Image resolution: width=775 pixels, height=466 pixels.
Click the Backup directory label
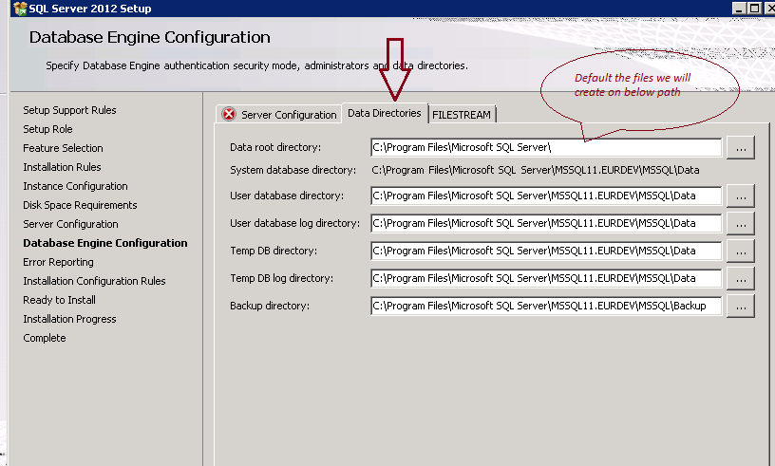coord(270,306)
